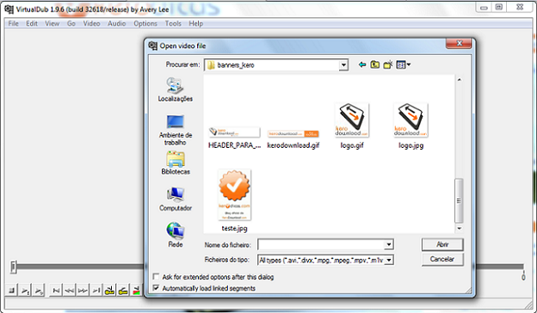Viewport: 537px width, 313px height.
Task: Step forward one frame
Action: [x=83, y=291]
